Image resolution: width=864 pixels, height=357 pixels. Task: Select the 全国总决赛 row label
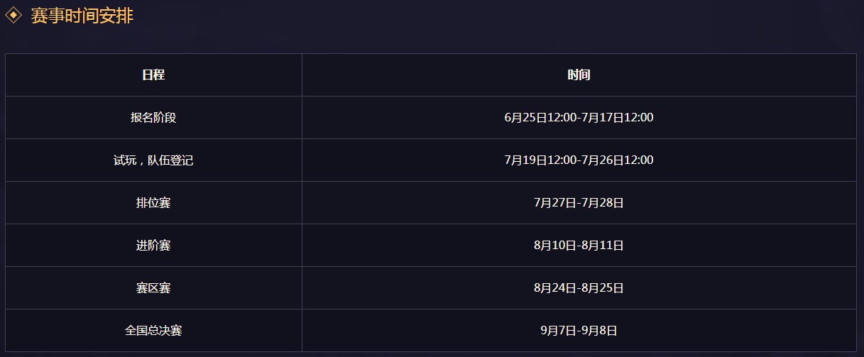(x=153, y=330)
